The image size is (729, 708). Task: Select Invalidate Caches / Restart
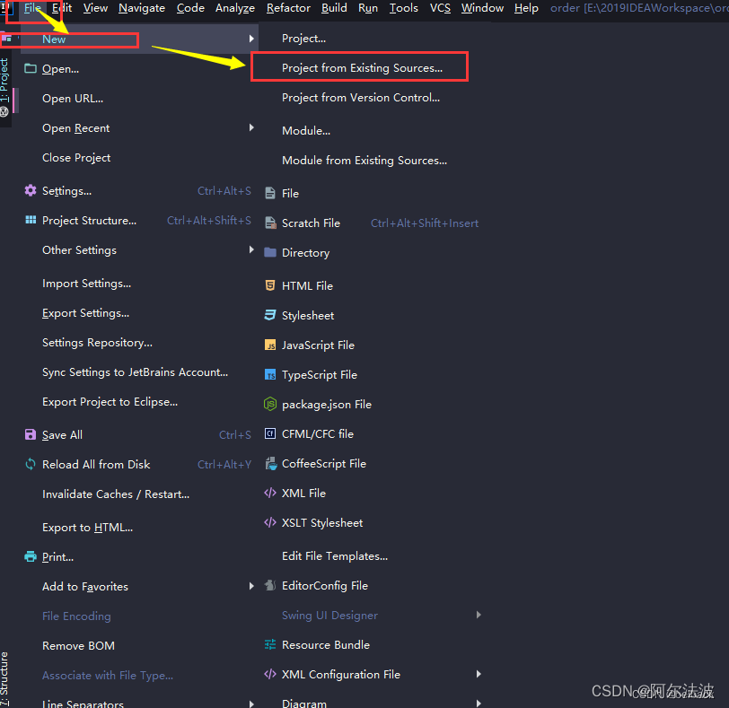pos(116,494)
